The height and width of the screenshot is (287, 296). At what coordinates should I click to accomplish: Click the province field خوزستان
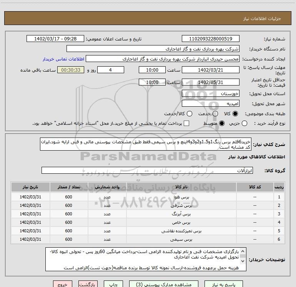click(211, 93)
